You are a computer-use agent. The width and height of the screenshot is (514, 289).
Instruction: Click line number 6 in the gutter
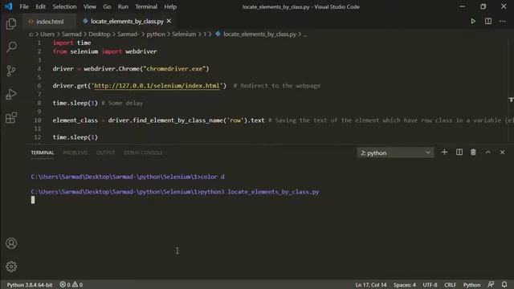pos(39,86)
